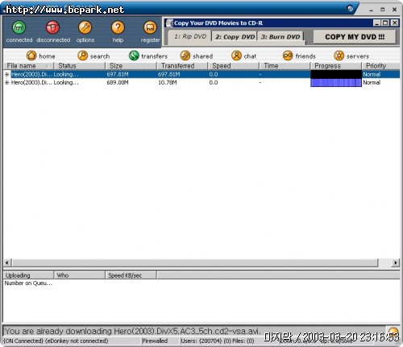Select the 3: Burn DVD tab
The image size is (403, 347).
click(280, 37)
